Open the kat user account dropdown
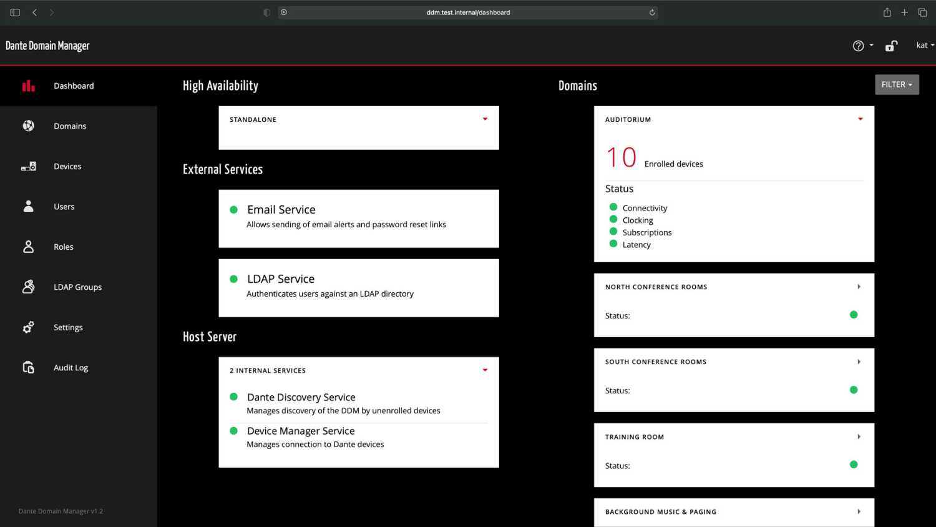Viewport: 936px width, 527px height. tap(924, 45)
